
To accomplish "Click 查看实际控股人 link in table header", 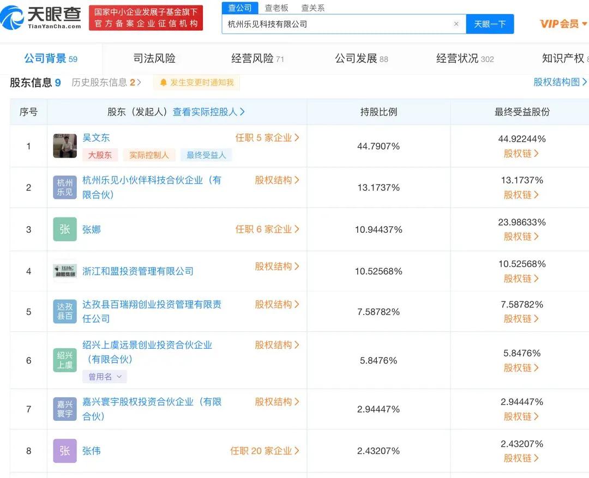I will [208, 112].
